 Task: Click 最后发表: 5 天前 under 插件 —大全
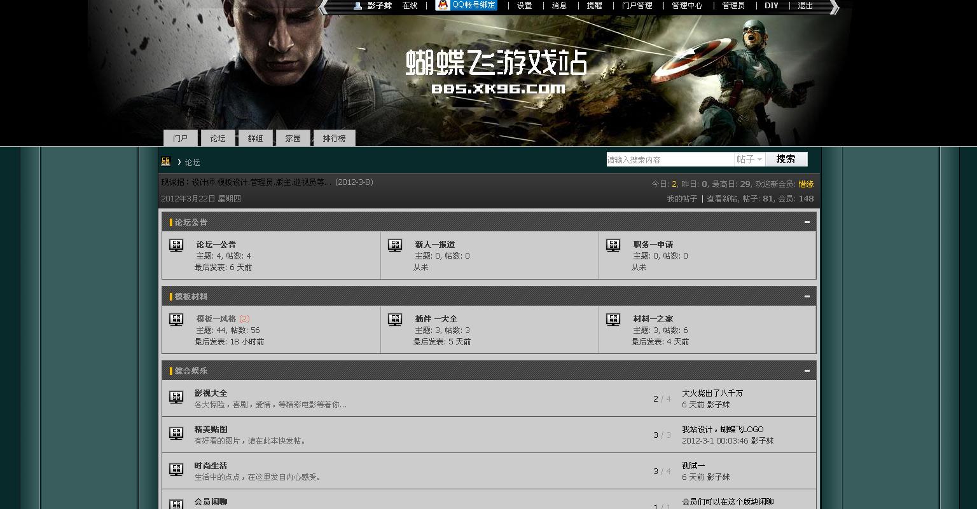click(x=442, y=342)
